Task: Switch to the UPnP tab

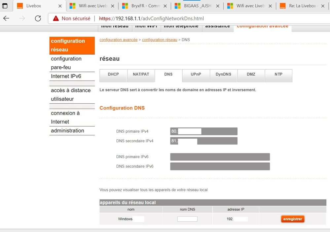Action: (196, 75)
